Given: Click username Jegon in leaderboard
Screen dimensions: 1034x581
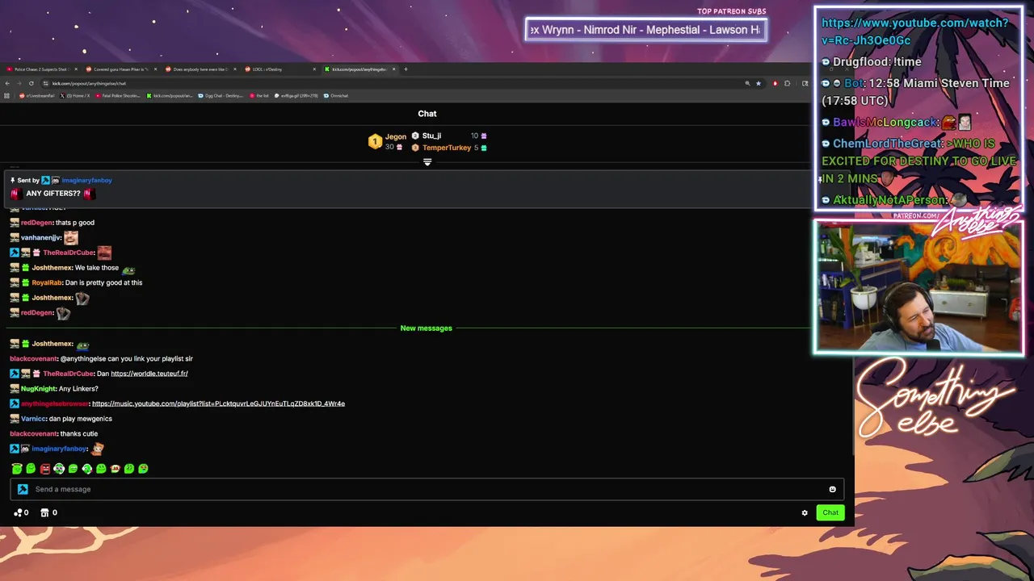Looking at the screenshot, I should coord(396,136).
